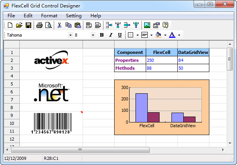The image size is (237, 165).
Task: Select row header 8
Action: [12, 108]
